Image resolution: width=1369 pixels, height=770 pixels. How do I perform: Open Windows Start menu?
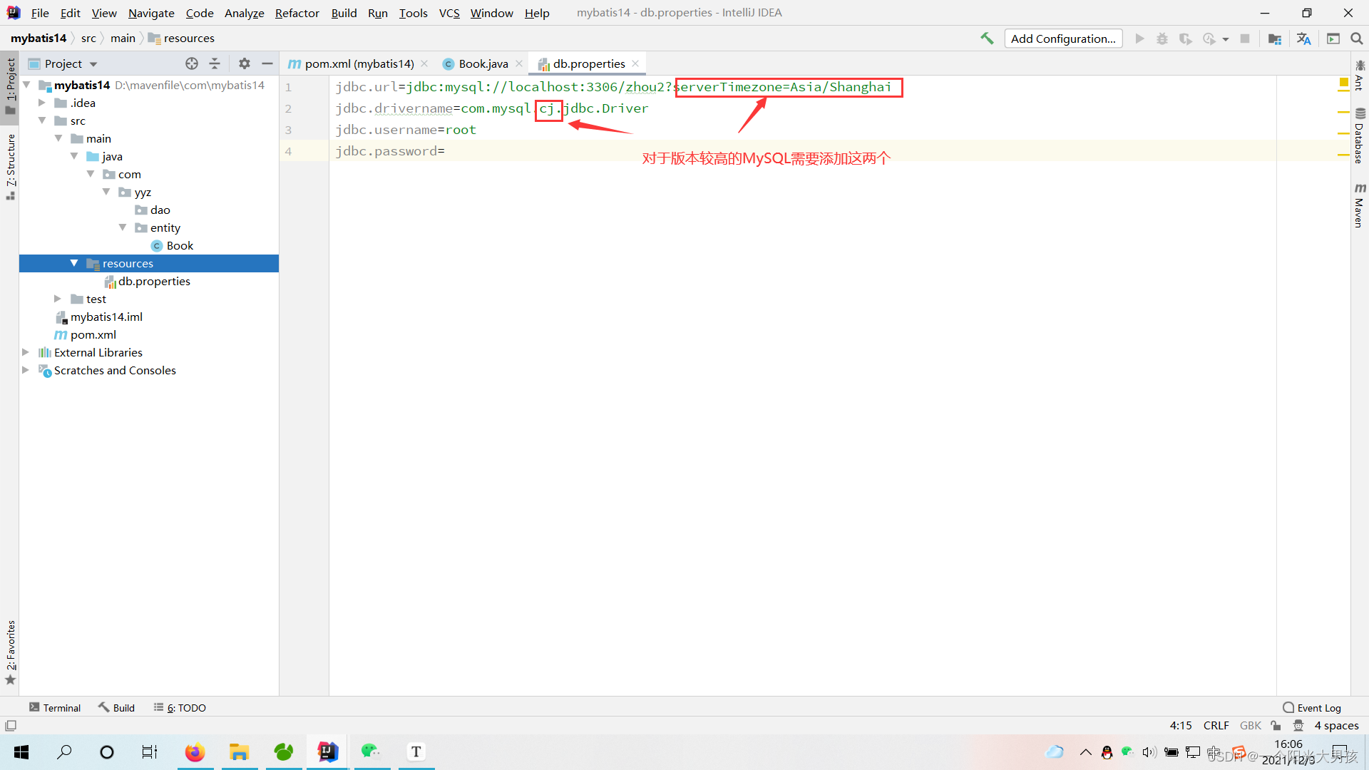(21, 751)
